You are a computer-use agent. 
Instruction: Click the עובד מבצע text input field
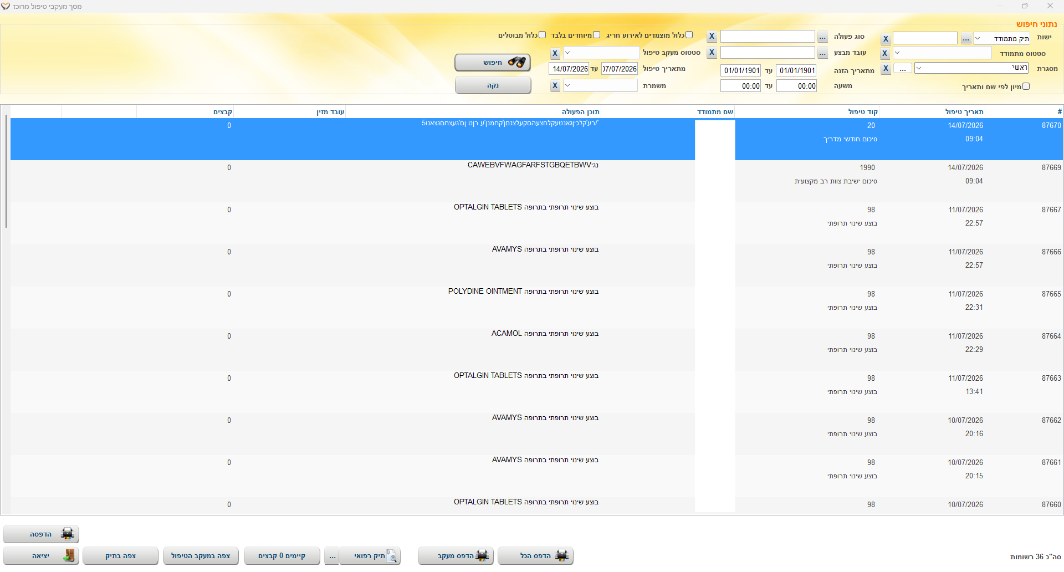pos(768,53)
